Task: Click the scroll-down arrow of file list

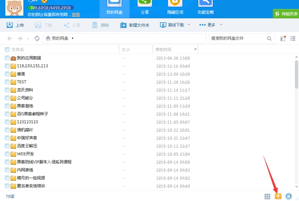Action: click(296, 187)
